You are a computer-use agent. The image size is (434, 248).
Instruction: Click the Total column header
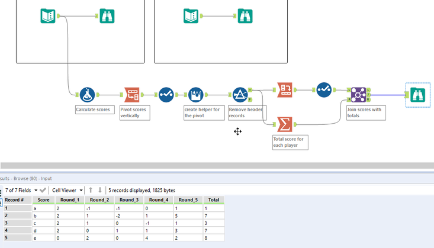pos(214,200)
